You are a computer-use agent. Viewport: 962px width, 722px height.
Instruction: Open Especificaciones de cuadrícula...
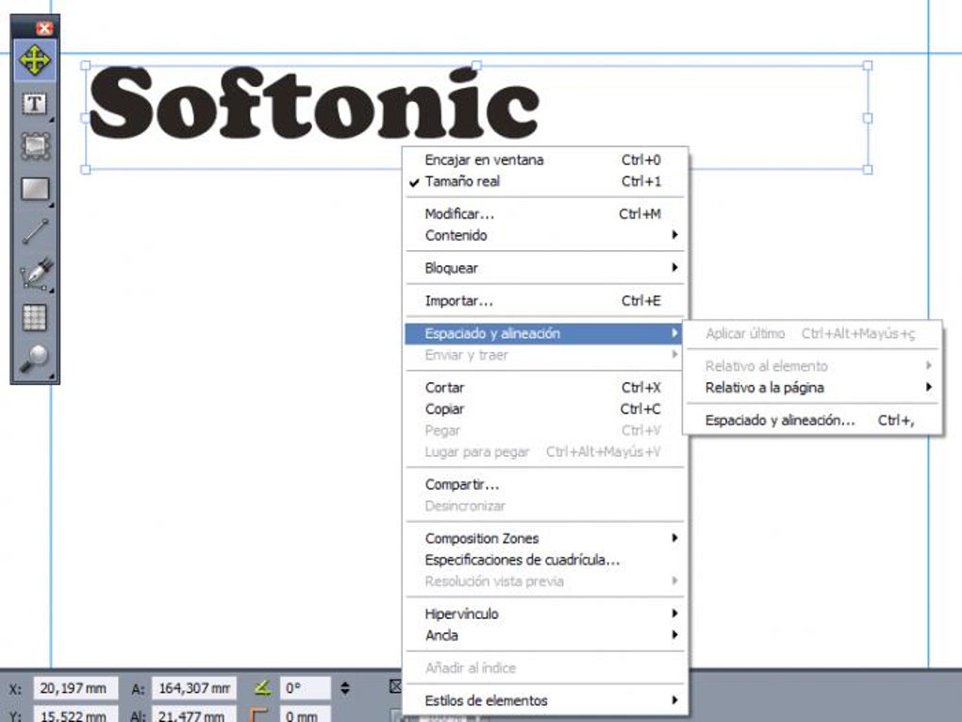545,561
